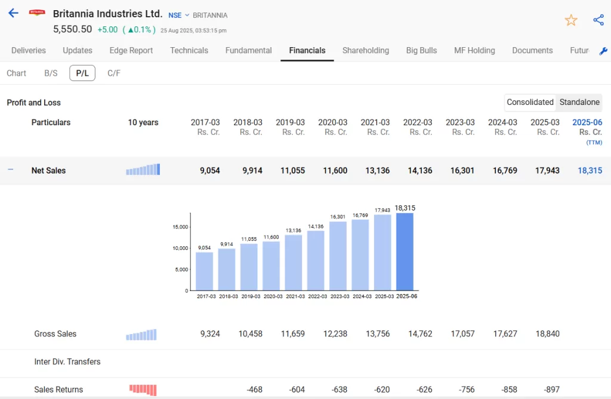Image resolution: width=611 pixels, height=399 pixels.
Task: Click Sales Returns value -897
Action: click(552, 389)
